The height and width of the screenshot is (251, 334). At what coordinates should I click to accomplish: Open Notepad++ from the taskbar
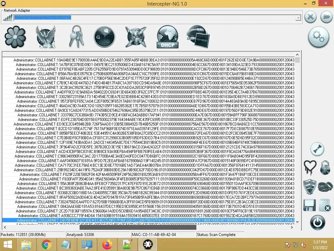(x=128, y=244)
